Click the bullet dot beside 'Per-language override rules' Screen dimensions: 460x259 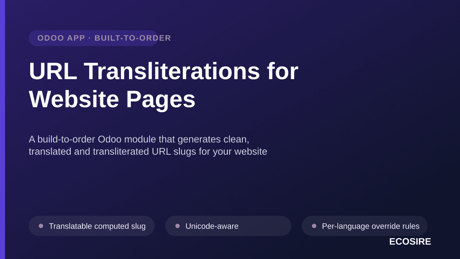(314, 226)
